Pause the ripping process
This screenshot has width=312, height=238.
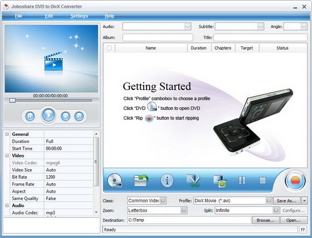[242, 180]
